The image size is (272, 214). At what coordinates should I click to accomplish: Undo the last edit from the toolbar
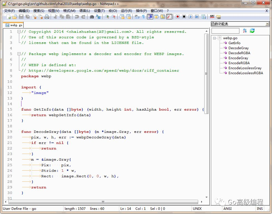pos(77,17)
